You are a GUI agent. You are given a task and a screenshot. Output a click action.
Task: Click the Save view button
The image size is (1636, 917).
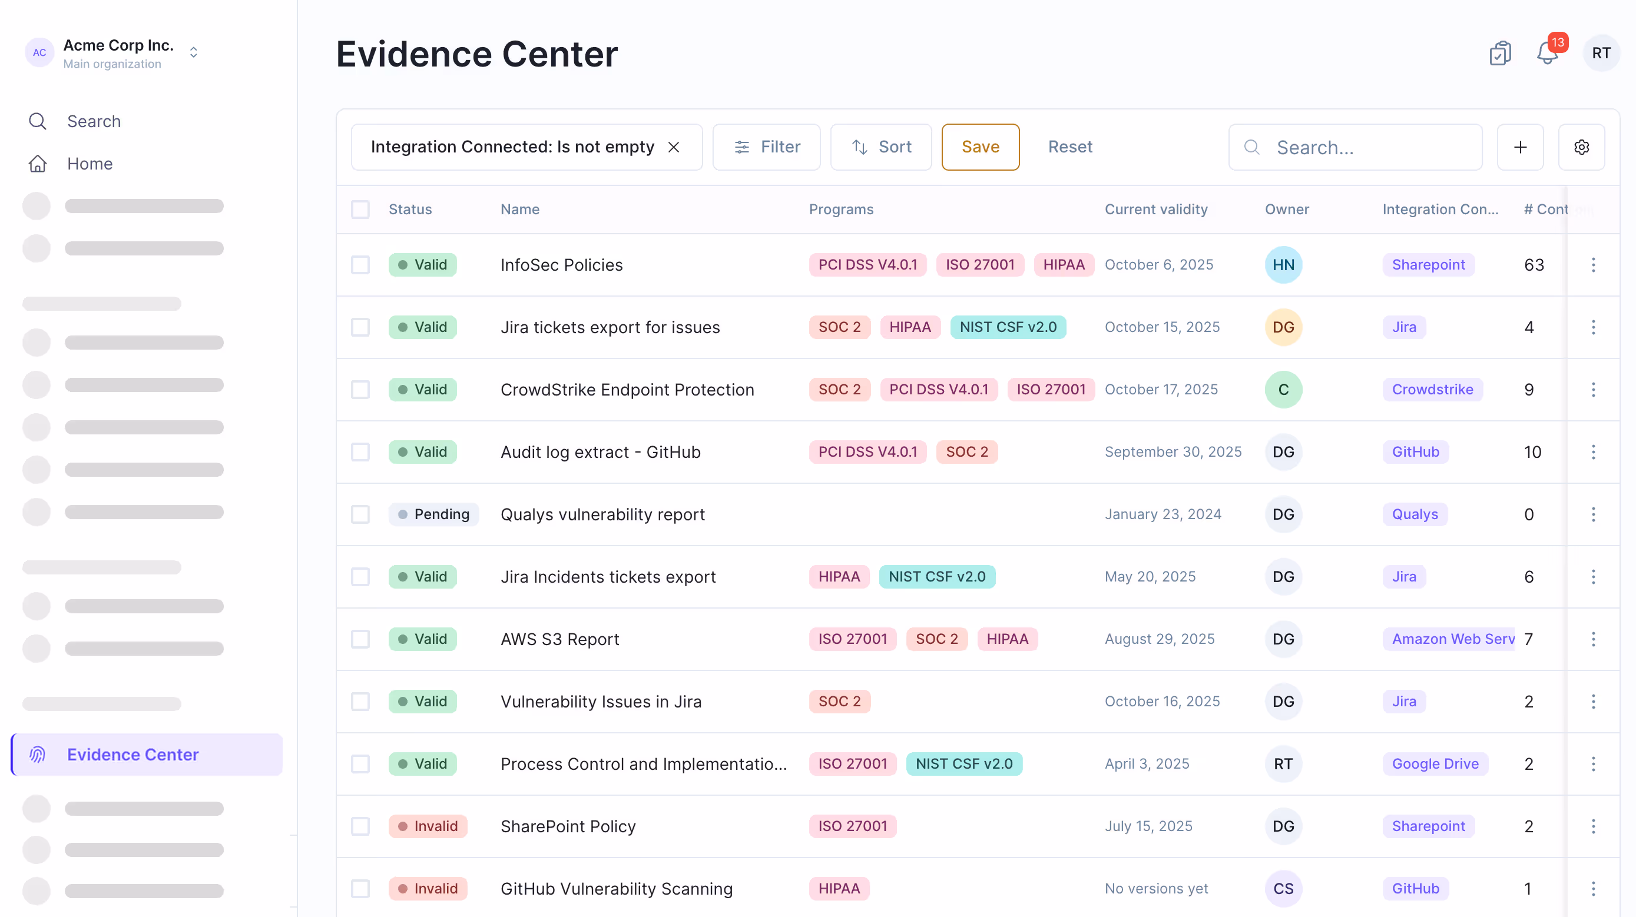(x=980, y=147)
